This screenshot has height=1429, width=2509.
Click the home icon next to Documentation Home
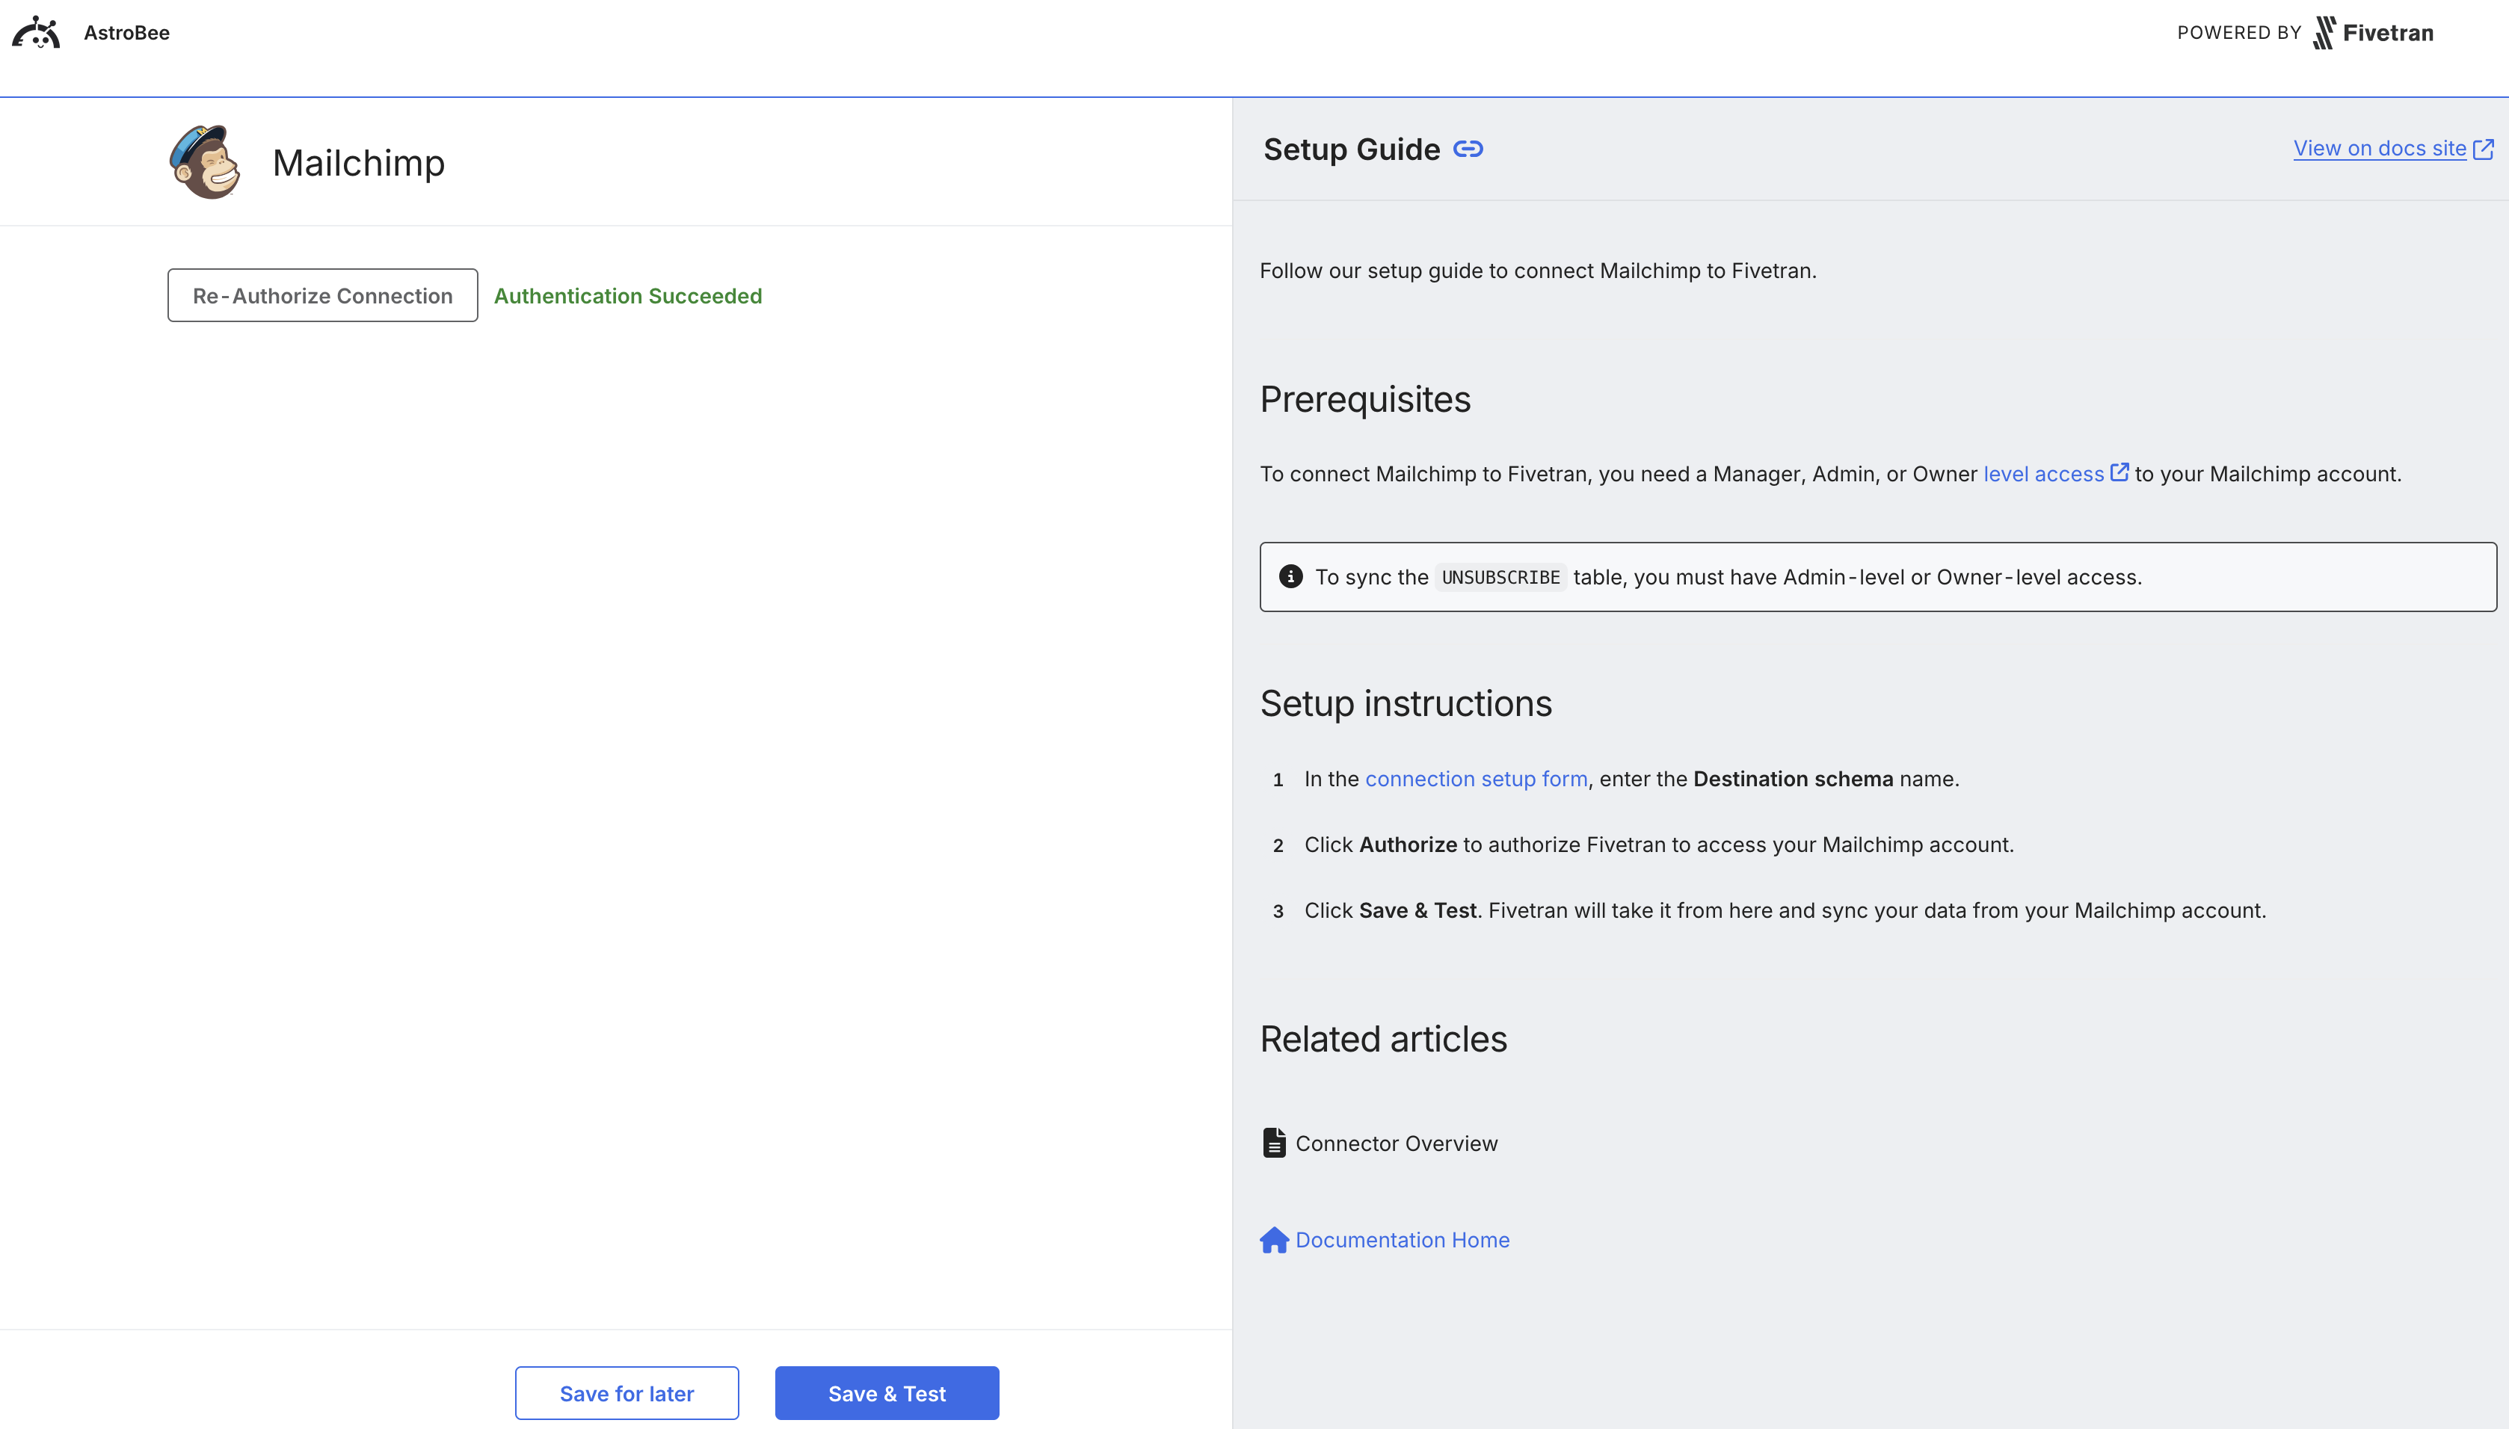click(x=1273, y=1240)
